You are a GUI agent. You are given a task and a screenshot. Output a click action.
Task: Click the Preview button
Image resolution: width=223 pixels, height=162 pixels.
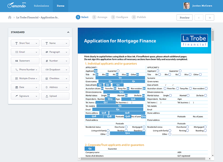pos(185,18)
